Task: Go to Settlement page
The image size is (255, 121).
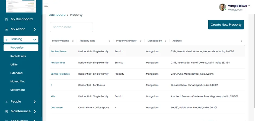Action: 18,90
